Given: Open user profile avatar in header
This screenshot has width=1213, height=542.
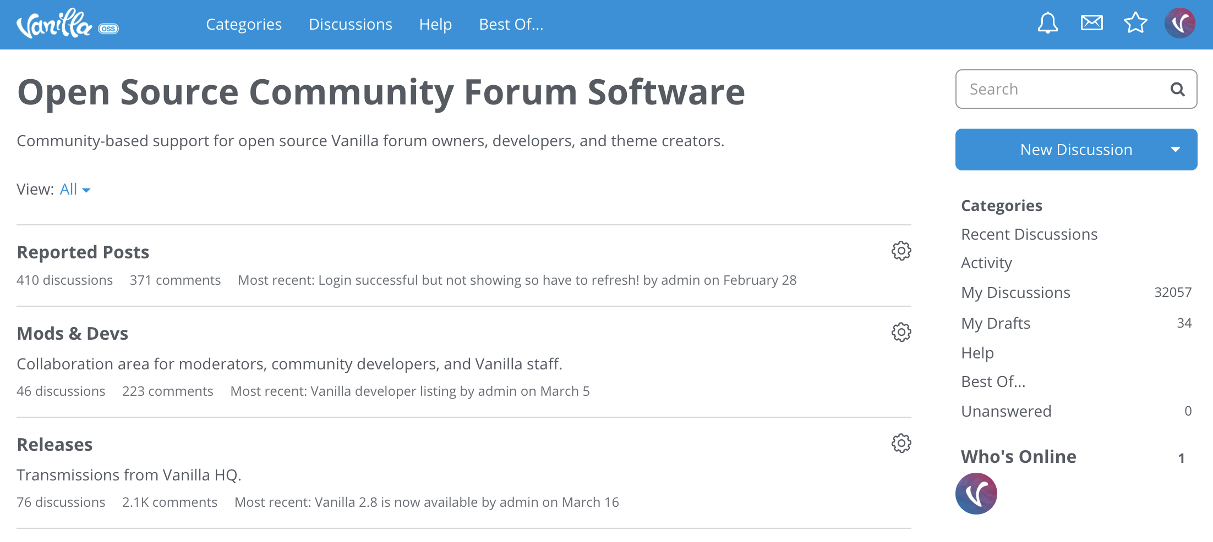Looking at the screenshot, I should (x=1180, y=23).
